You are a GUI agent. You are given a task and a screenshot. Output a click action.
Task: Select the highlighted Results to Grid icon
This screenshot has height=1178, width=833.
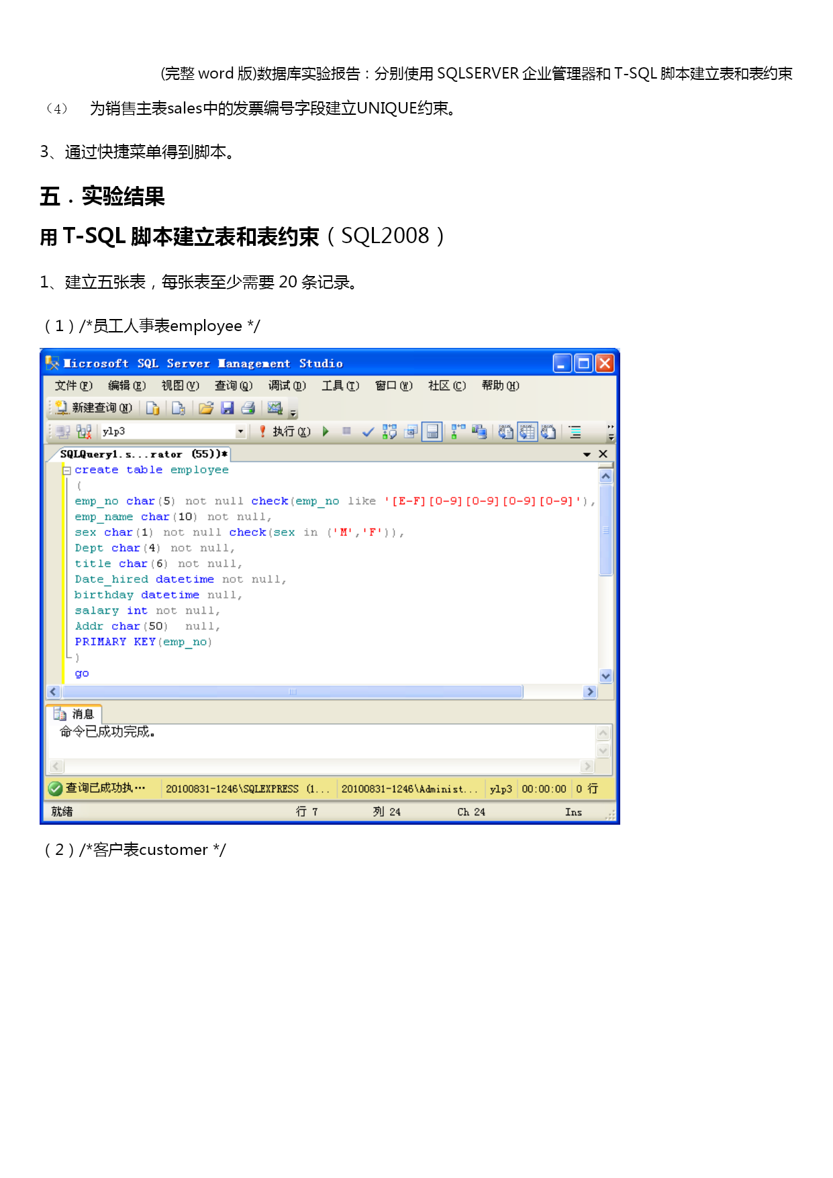tap(528, 432)
